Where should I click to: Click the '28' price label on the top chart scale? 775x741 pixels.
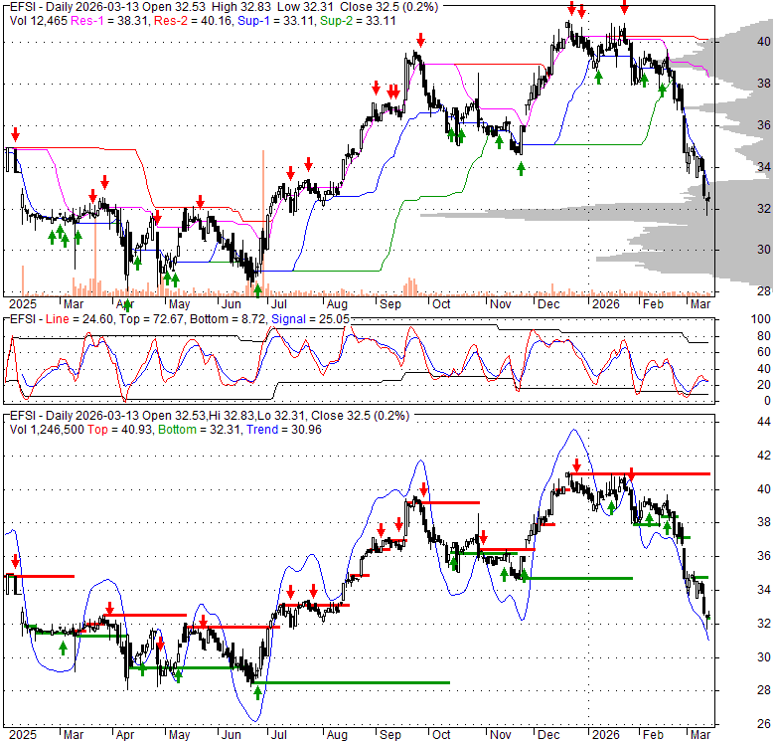[x=764, y=291]
